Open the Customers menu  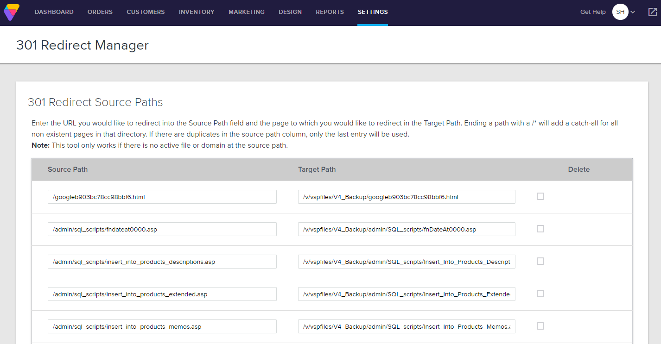(146, 12)
